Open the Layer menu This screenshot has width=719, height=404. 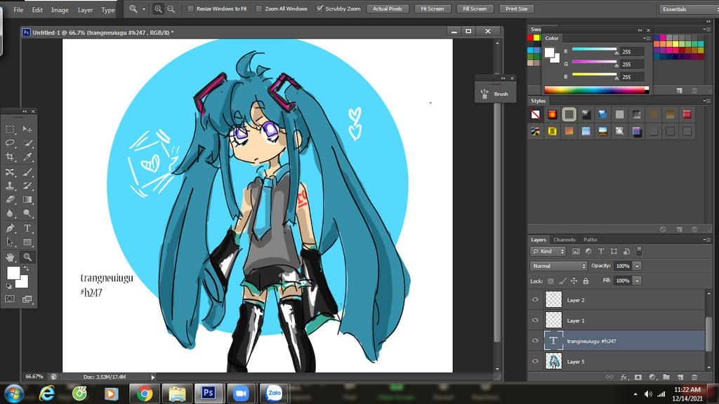point(85,10)
